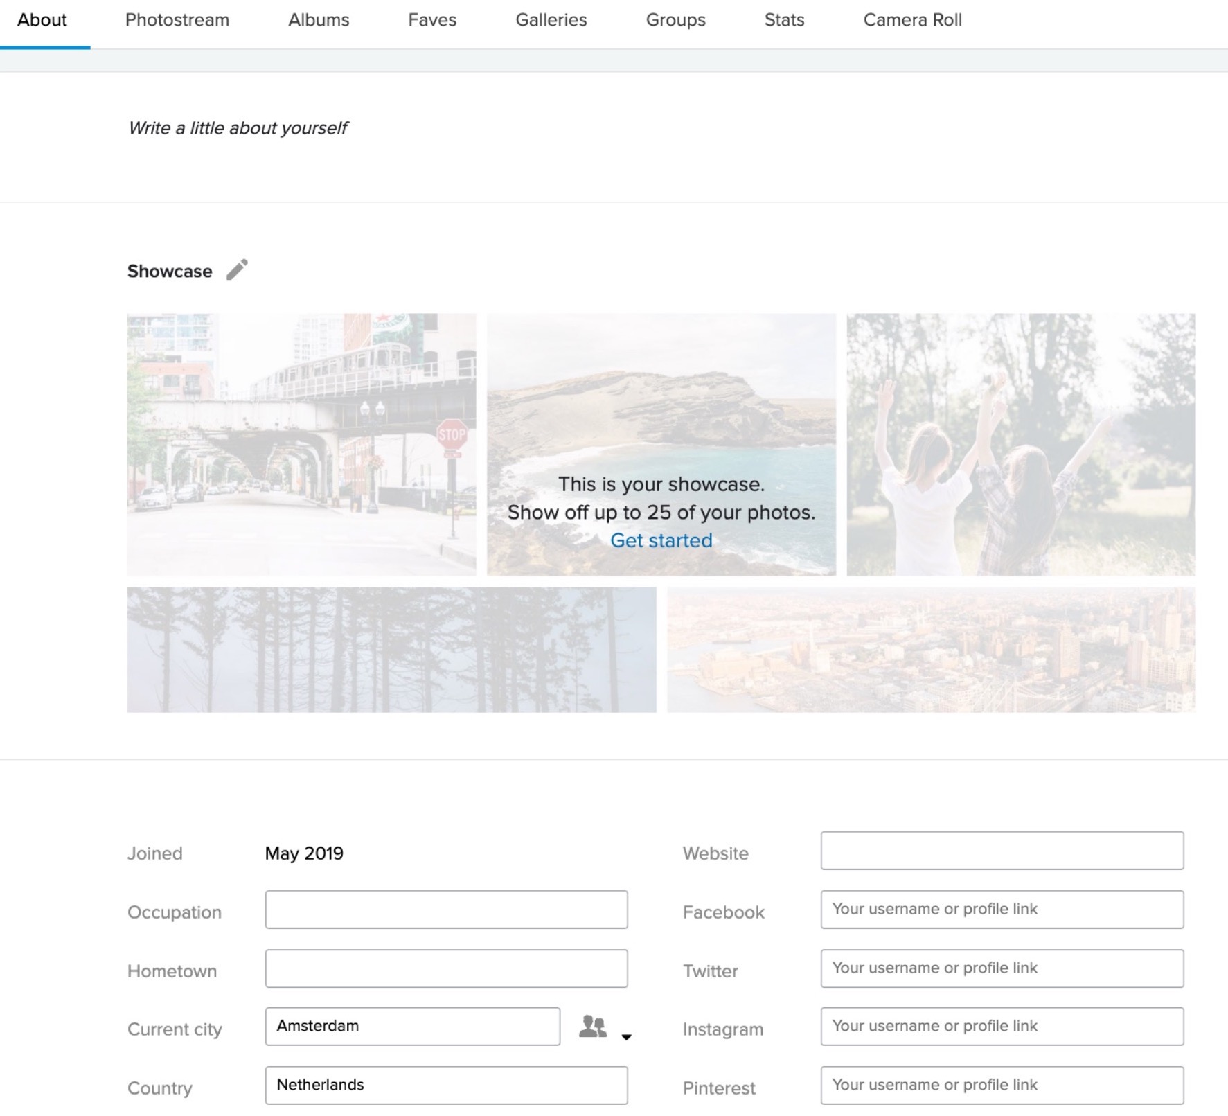Click the Showcase edit pencil icon
Screen dimensions: 1228x1116
click(237, 269)
